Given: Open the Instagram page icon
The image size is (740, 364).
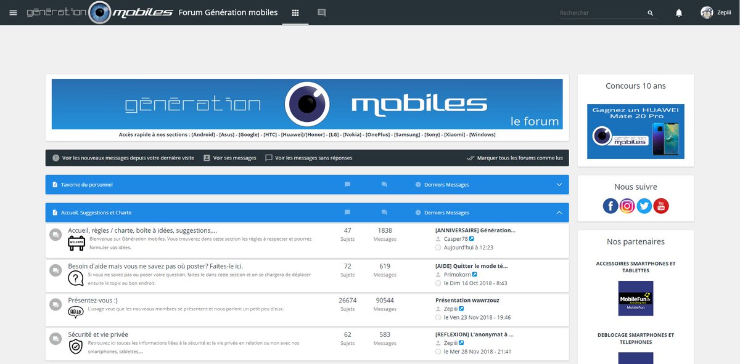Looking at the screenshot, I should (627, 206).
